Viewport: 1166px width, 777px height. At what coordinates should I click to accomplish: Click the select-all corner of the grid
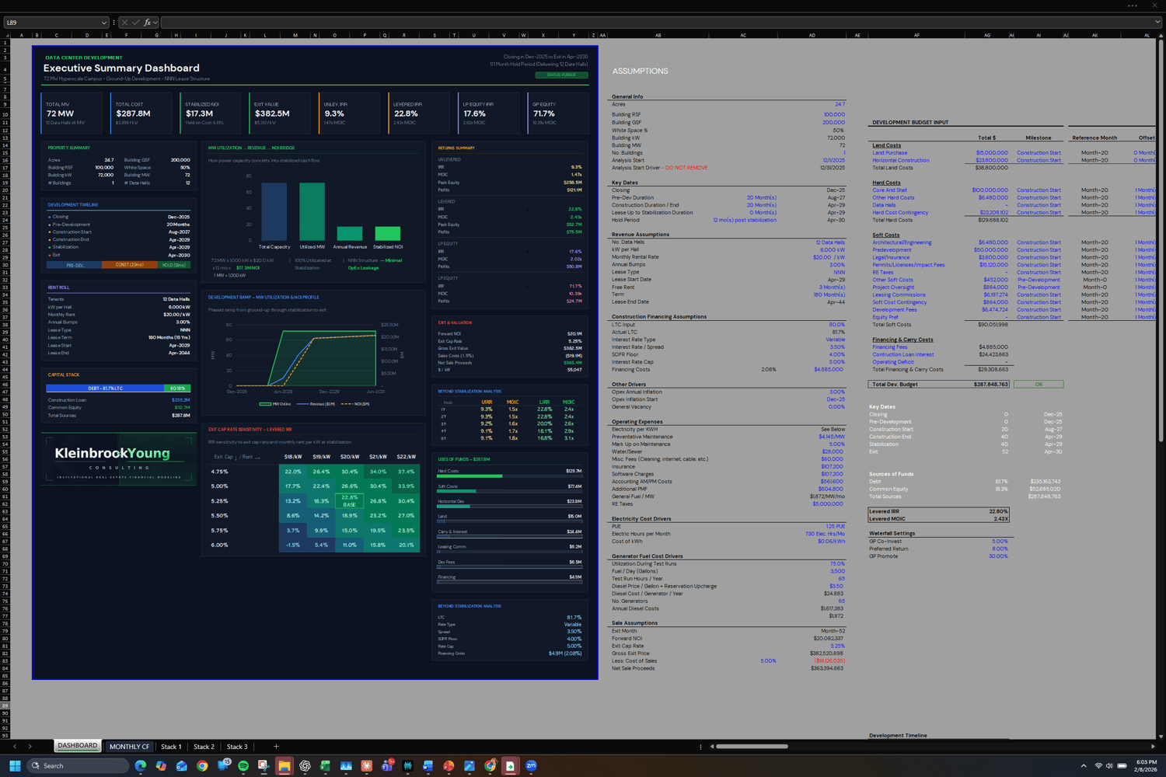(x=5, y=35)
